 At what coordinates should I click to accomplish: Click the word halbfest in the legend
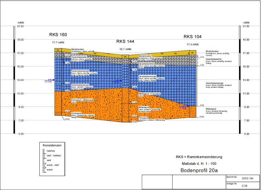tap(51, 151)
